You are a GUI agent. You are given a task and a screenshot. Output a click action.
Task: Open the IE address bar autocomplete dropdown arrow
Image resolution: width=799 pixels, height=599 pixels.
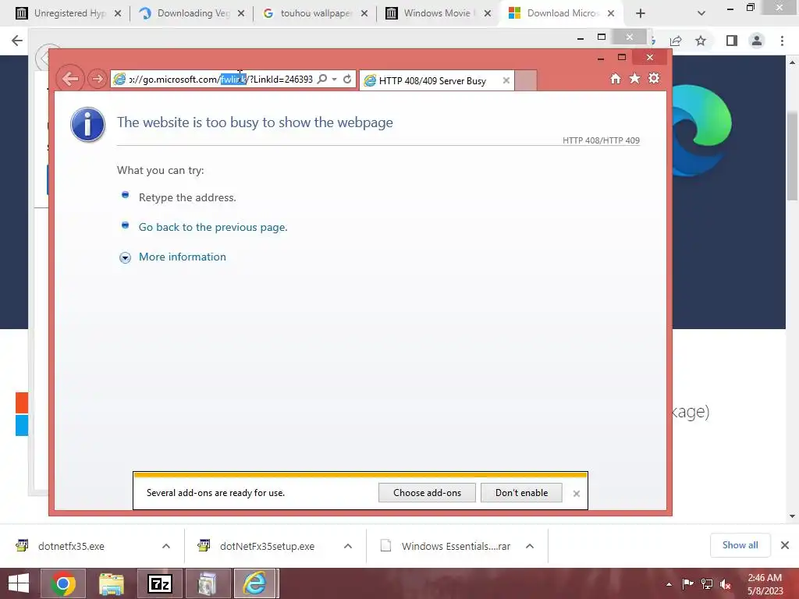coord(334,80)
